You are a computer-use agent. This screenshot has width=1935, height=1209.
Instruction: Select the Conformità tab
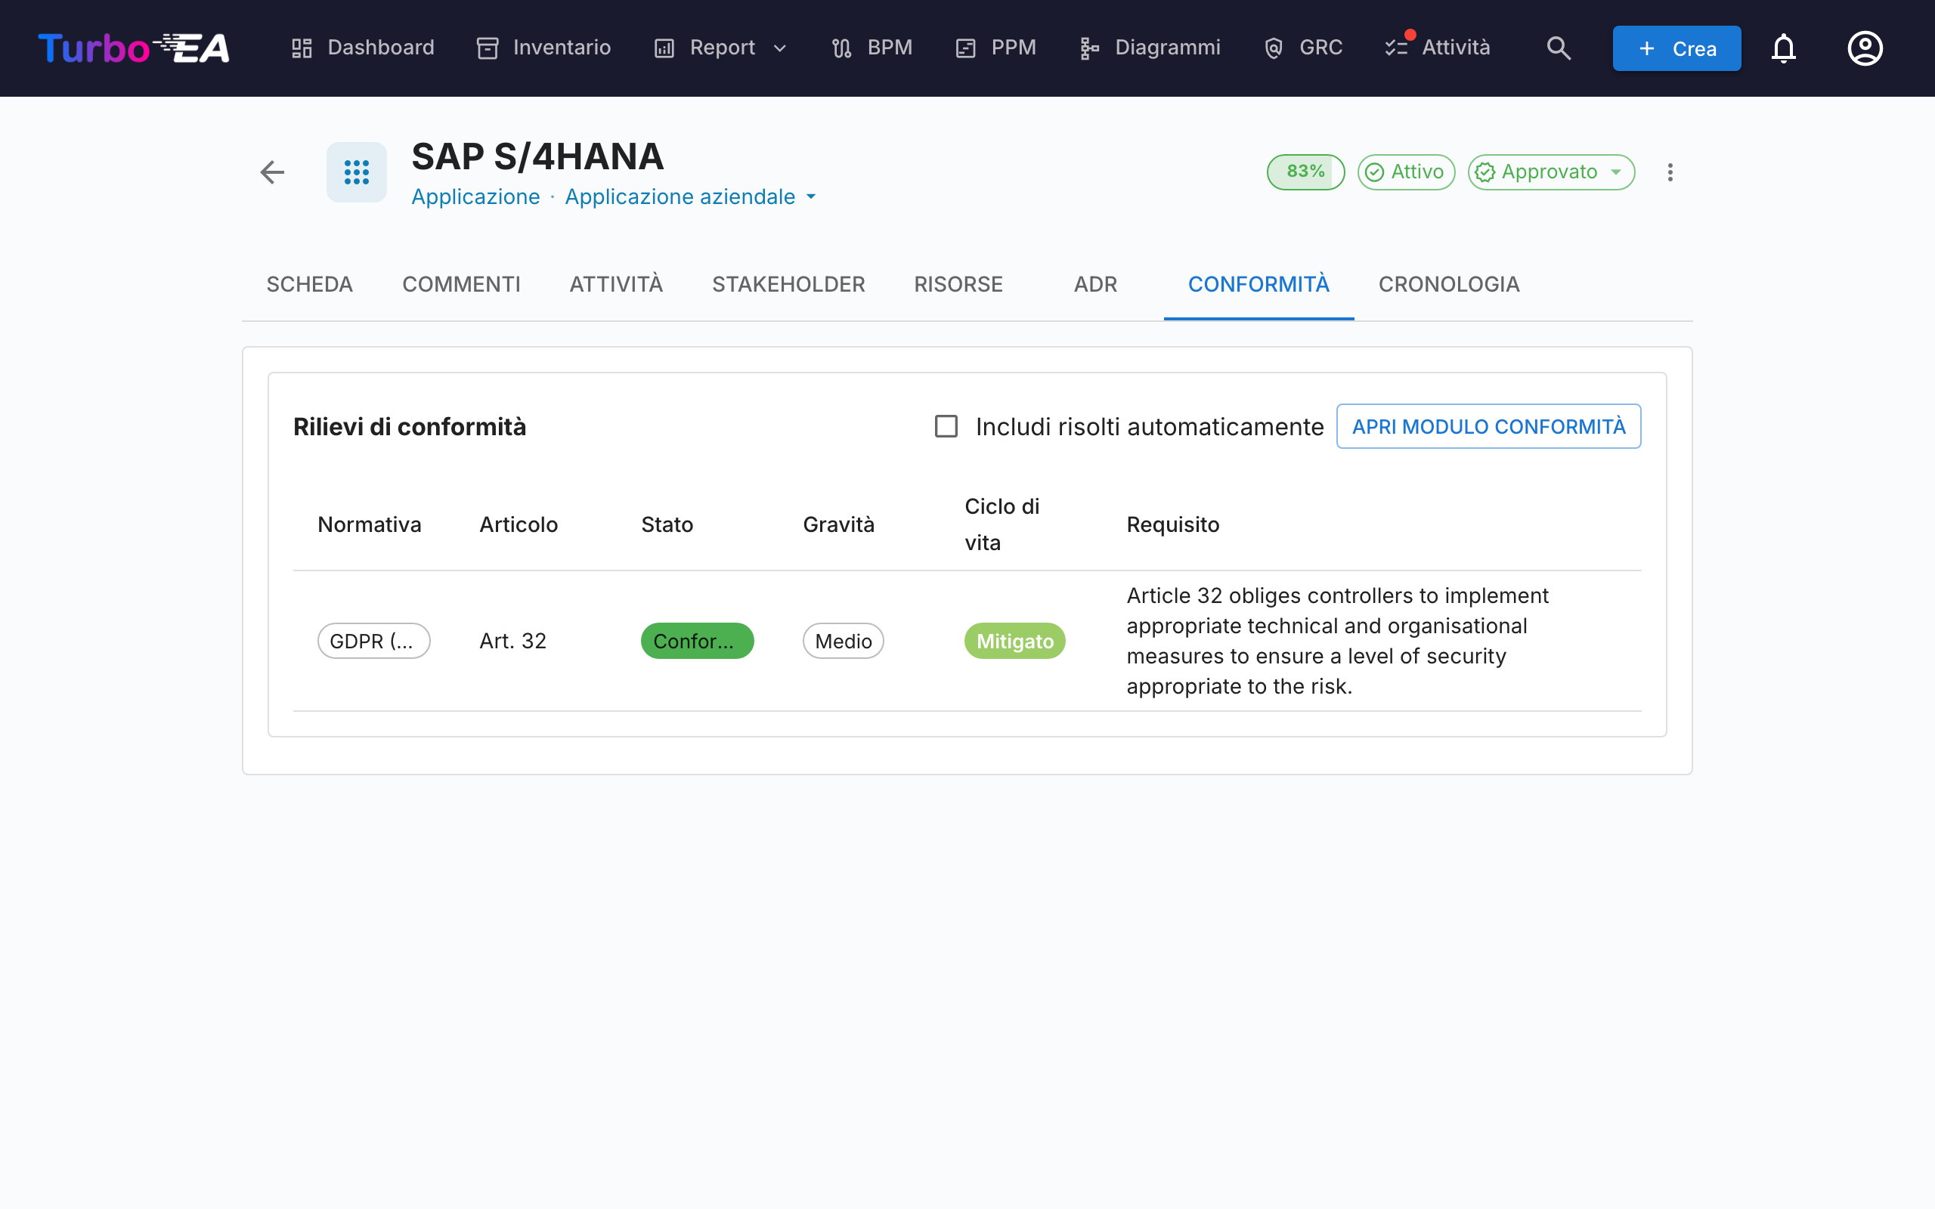click(1259, 285)
